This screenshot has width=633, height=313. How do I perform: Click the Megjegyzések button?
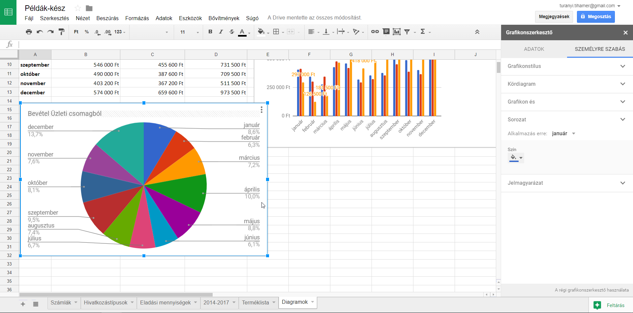pos(554,16)
